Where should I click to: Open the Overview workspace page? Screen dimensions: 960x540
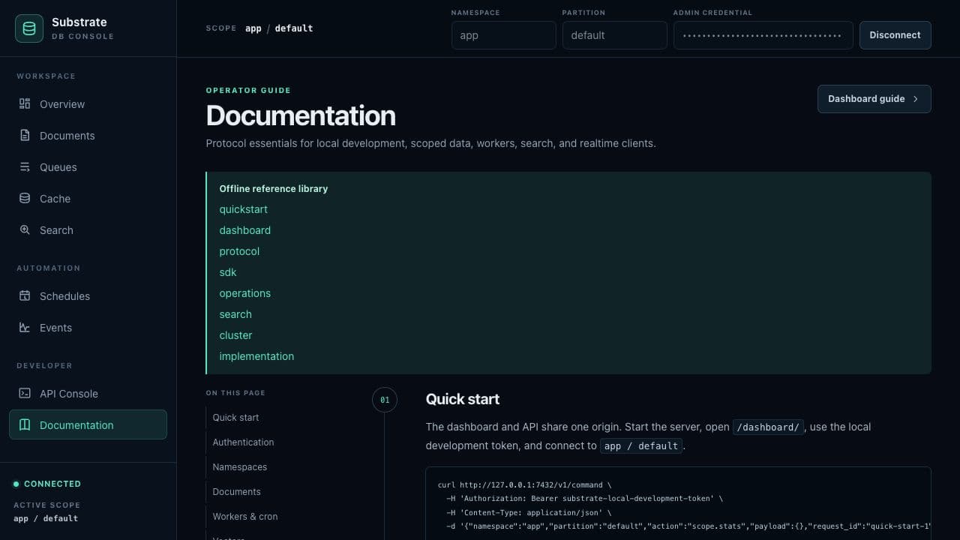88,104
